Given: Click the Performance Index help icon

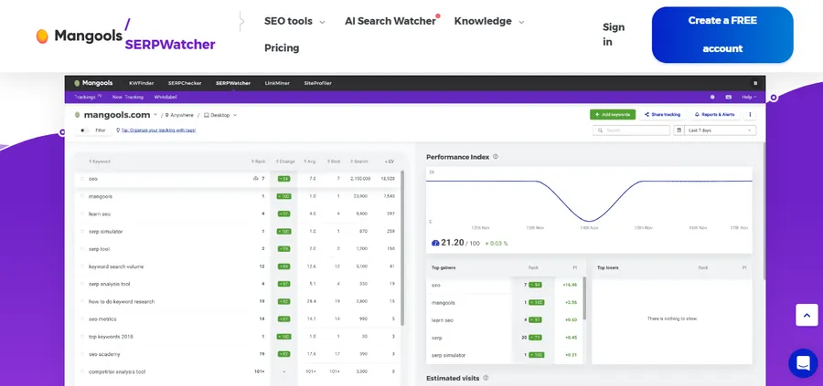Looking at the screenshot, I should (x=496, y=157).
